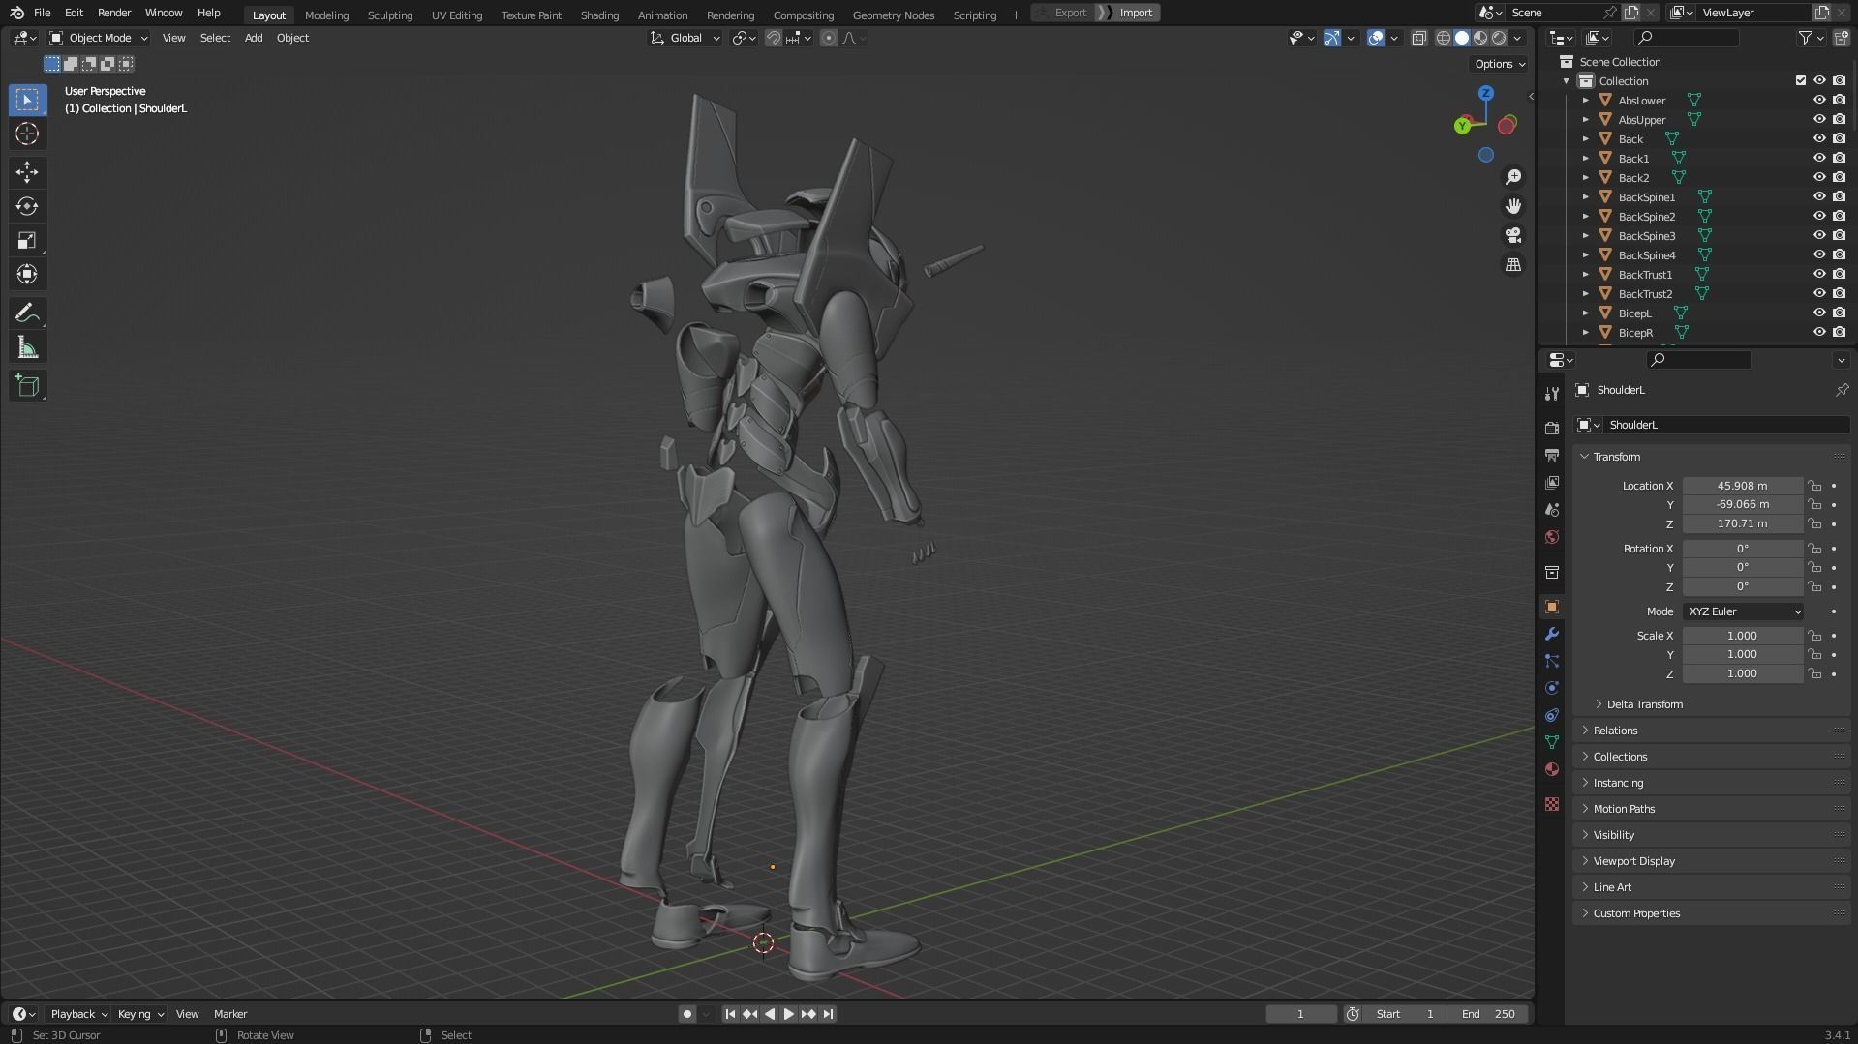Image resolution: width=1858 pixels, height=1044 pixels.
Task: Expand the Custom Properties panel
Action: tap(1636, 913)
